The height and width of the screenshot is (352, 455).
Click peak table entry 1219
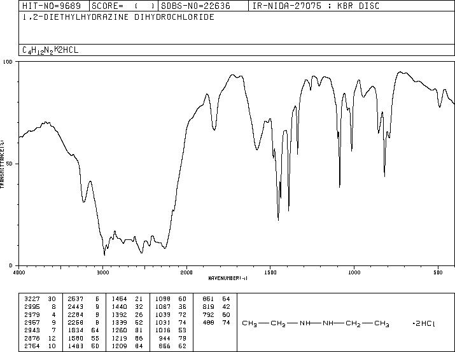pyautogui.click(x=119, y=338)
